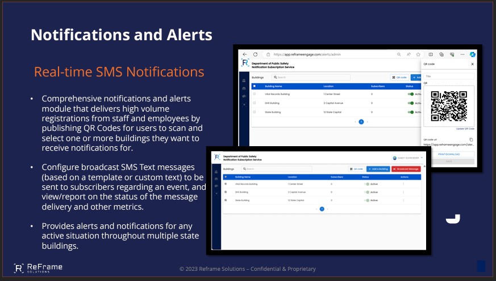Toggle DHS Building Active switch, lower screenshot
Viewport: 496px width, 281px height.
pos(366,192)
